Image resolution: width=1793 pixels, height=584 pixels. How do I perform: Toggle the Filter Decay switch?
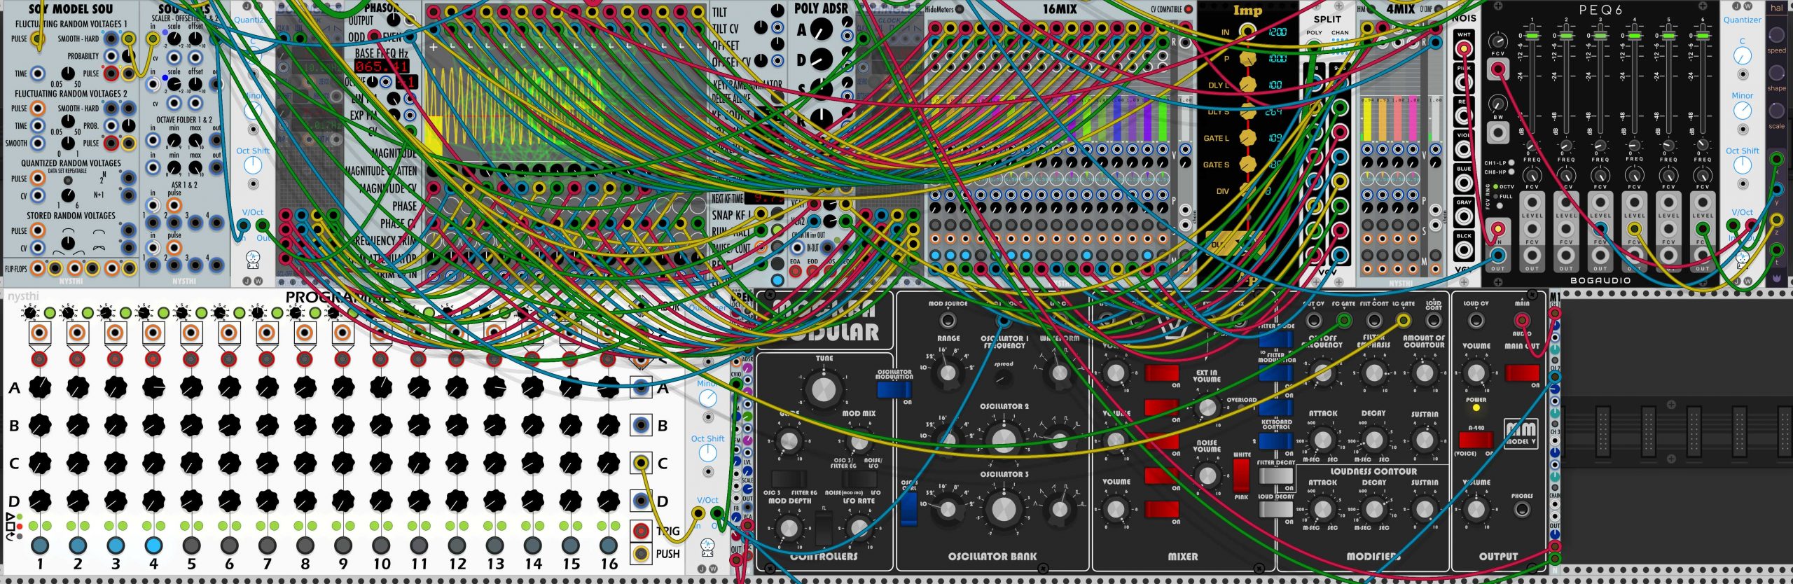(1275, 475)
